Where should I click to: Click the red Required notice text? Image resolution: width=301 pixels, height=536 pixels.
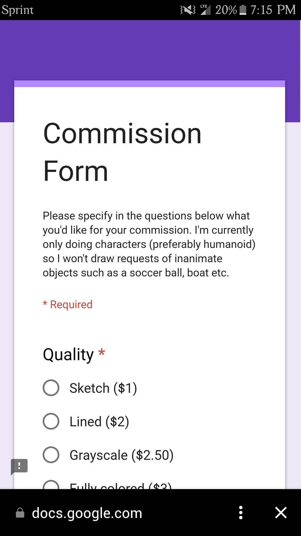[x=67, y=304]
